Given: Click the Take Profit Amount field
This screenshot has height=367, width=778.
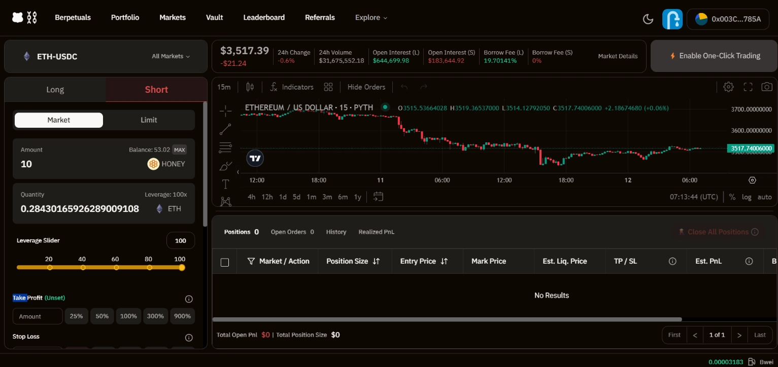Looking at the screenshot, I should pyautogui.click(x=38, y=316).
